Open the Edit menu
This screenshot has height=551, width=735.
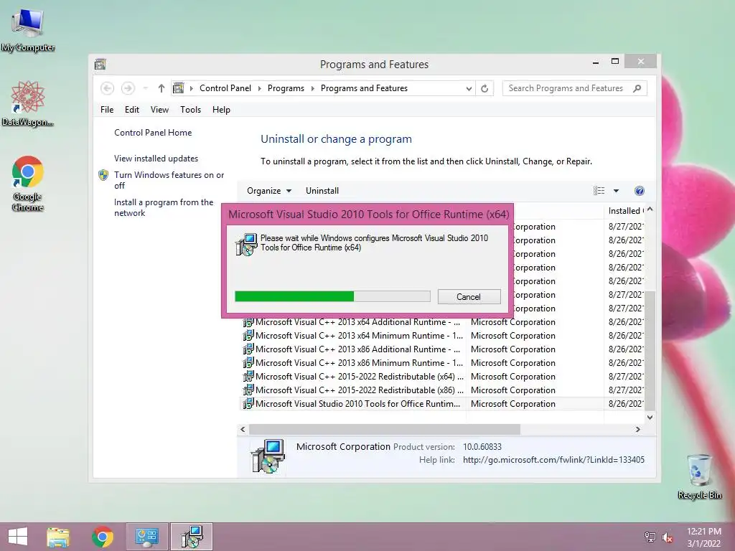(x=132, y=110)
